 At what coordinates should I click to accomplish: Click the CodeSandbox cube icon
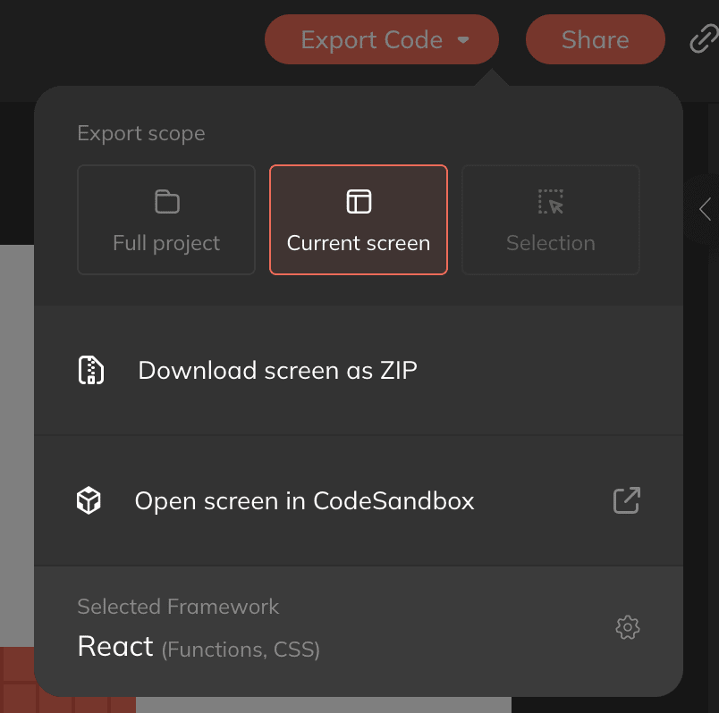point(89,501)
